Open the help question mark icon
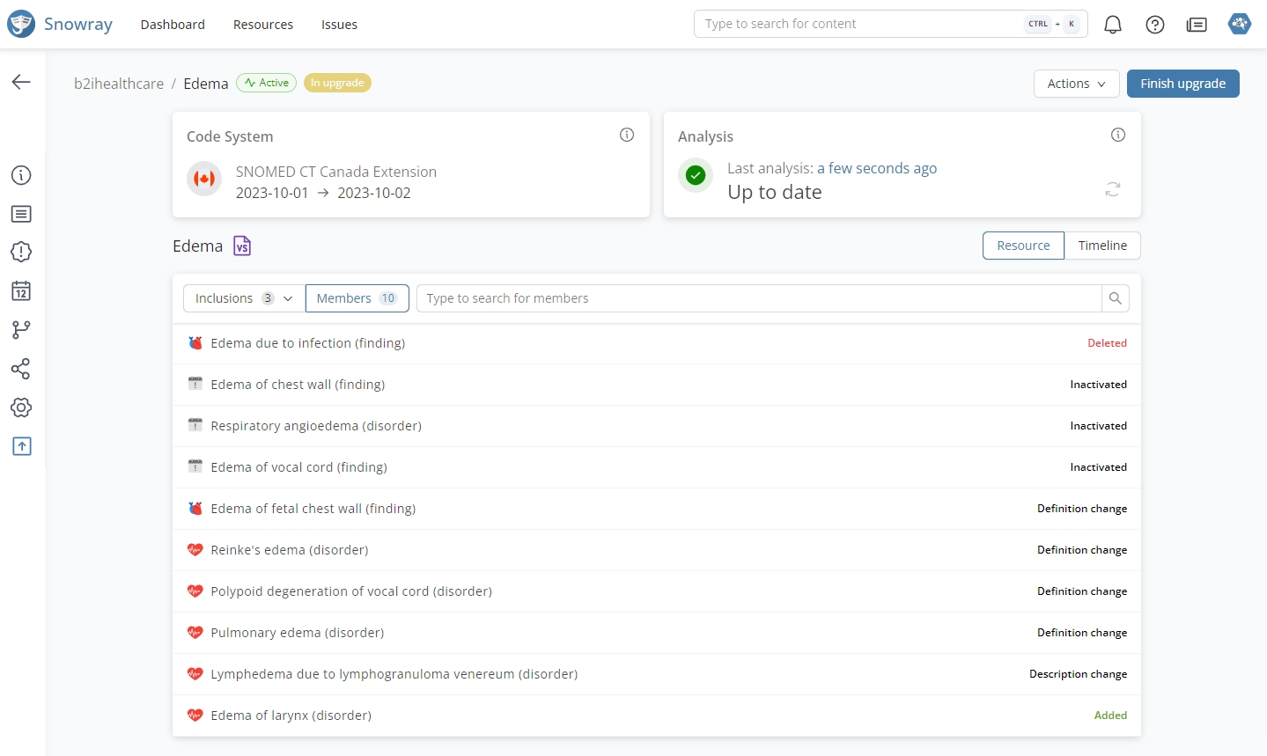The height and width of the screenshot is (756, 1267). coord(1155,25)
